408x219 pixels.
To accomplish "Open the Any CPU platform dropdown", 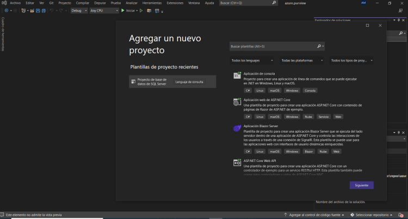I will 103,10.
